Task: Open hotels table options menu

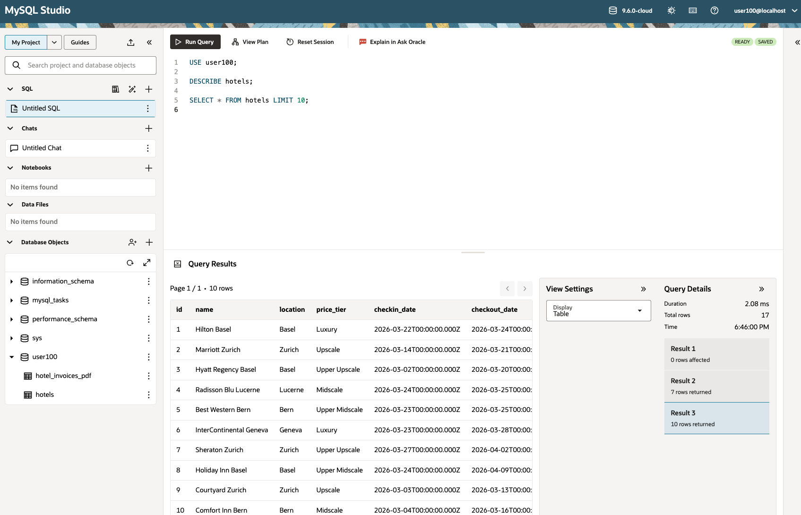Action: point(149,395)
